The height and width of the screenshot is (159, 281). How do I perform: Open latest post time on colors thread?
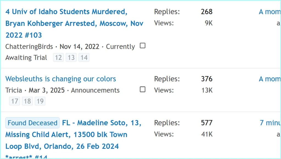(269, 79)
